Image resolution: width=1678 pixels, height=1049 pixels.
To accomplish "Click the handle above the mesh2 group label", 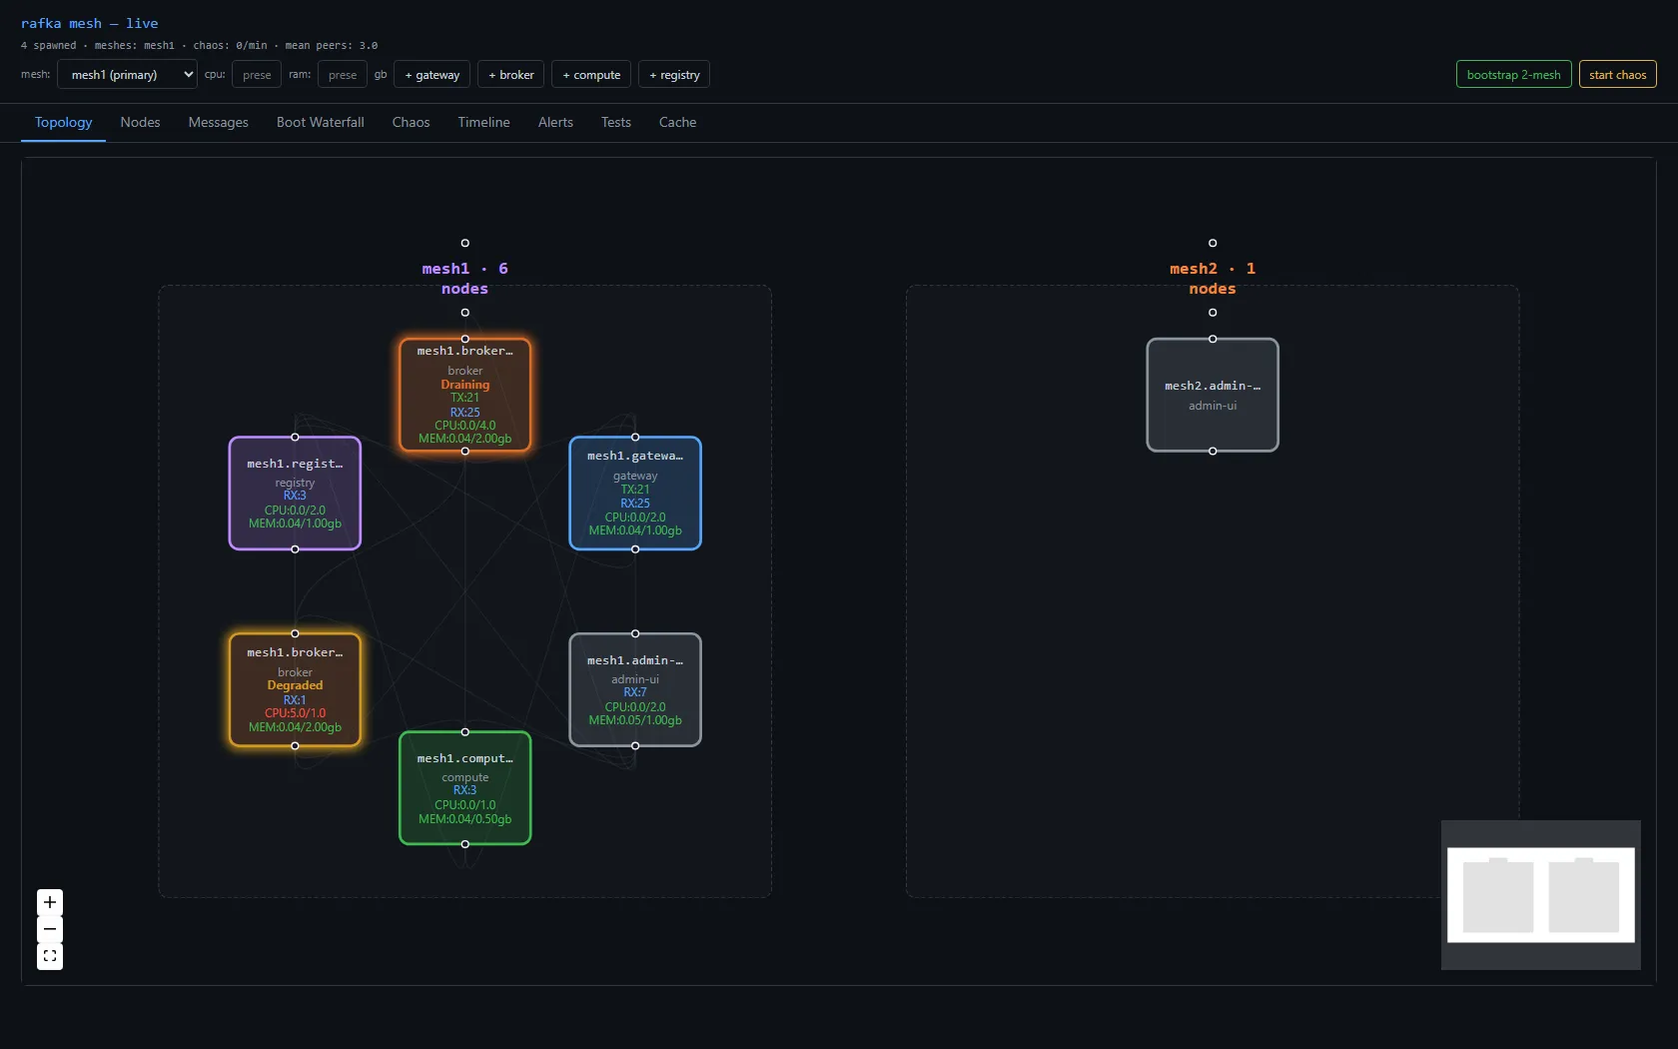I will (1213, 243).
